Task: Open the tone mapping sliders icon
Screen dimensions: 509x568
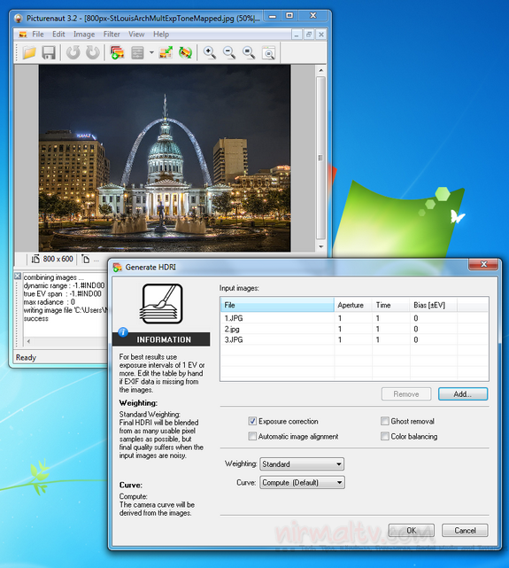Action: coord(137,53)
